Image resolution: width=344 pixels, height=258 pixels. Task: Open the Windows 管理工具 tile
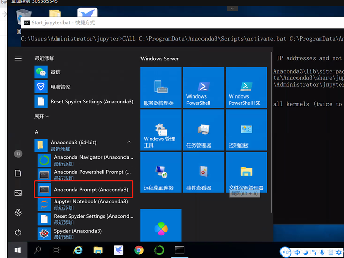click(161, 130)
